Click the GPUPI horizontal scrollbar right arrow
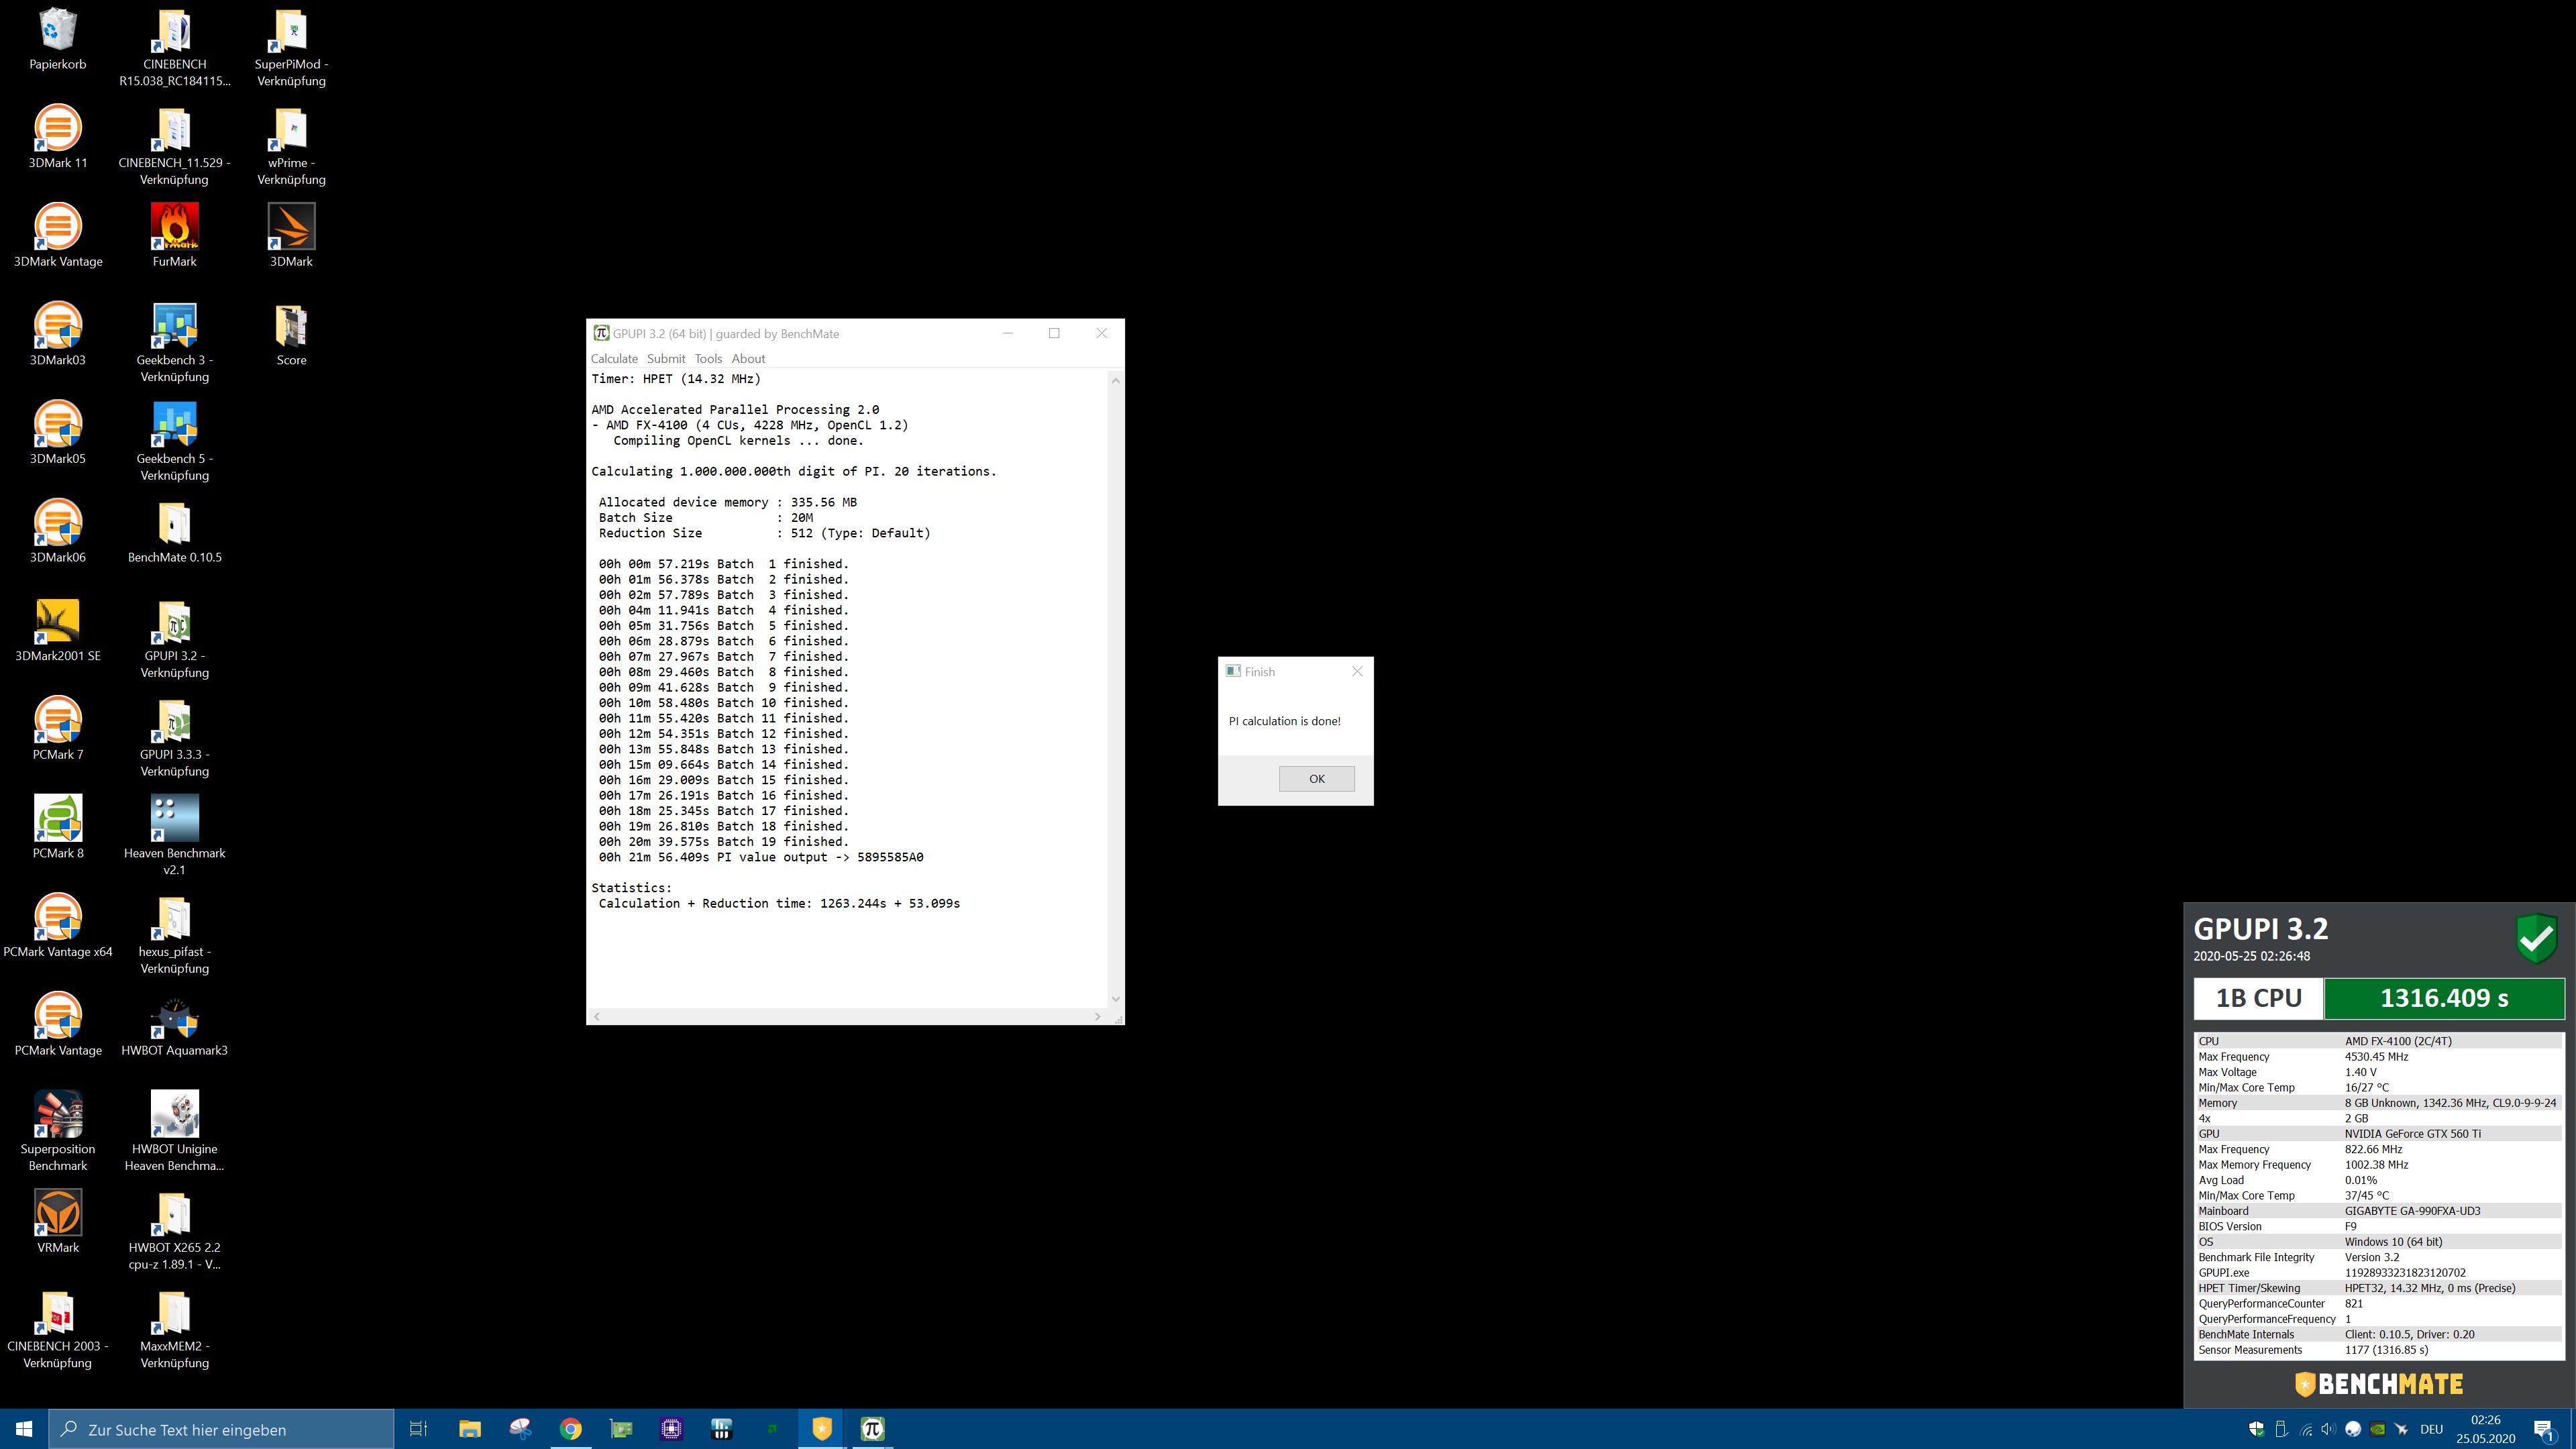Image resolution: width=2576 pixels, height=1449 pixels. (x=1098, y=1017)
